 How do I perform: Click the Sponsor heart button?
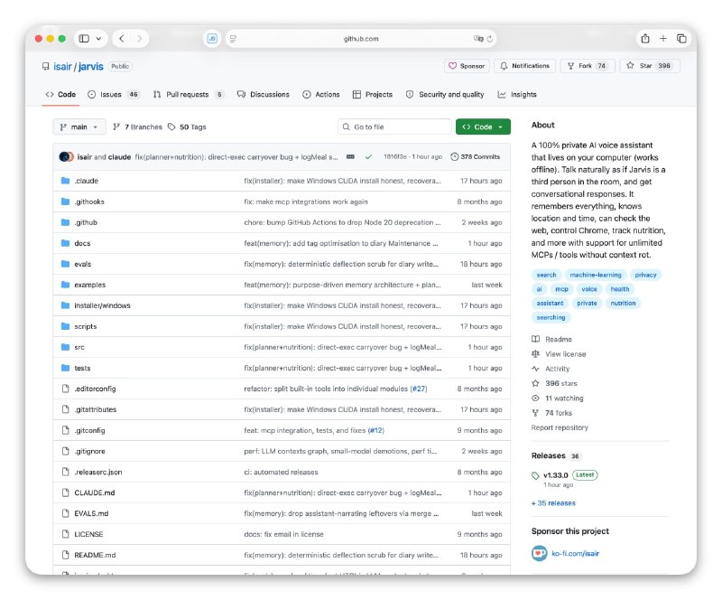tap(467, 66)
